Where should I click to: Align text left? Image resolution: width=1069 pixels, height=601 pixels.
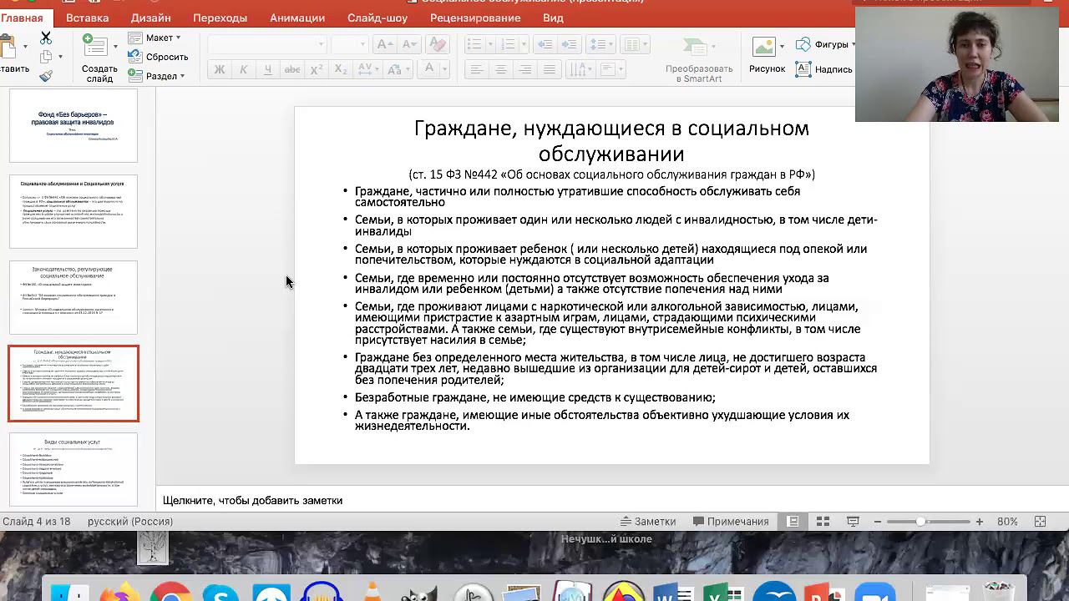point(477,69)
